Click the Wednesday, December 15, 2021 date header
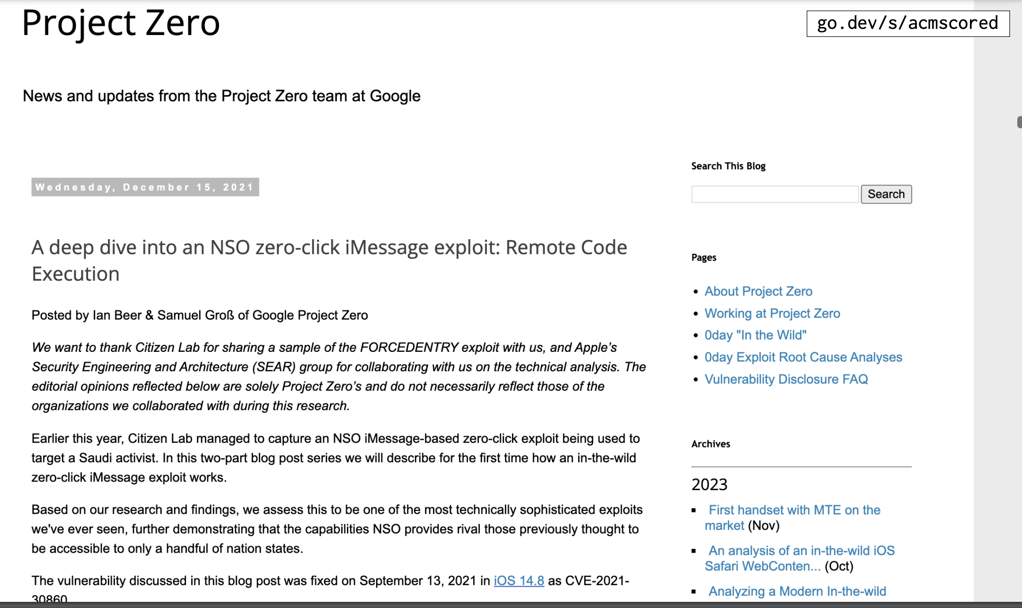Image resolution: width=1022 pixels, height=608 pixels. tap(145, 187)
